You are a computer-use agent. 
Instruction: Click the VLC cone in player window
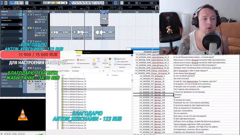[x=23, y=115]
